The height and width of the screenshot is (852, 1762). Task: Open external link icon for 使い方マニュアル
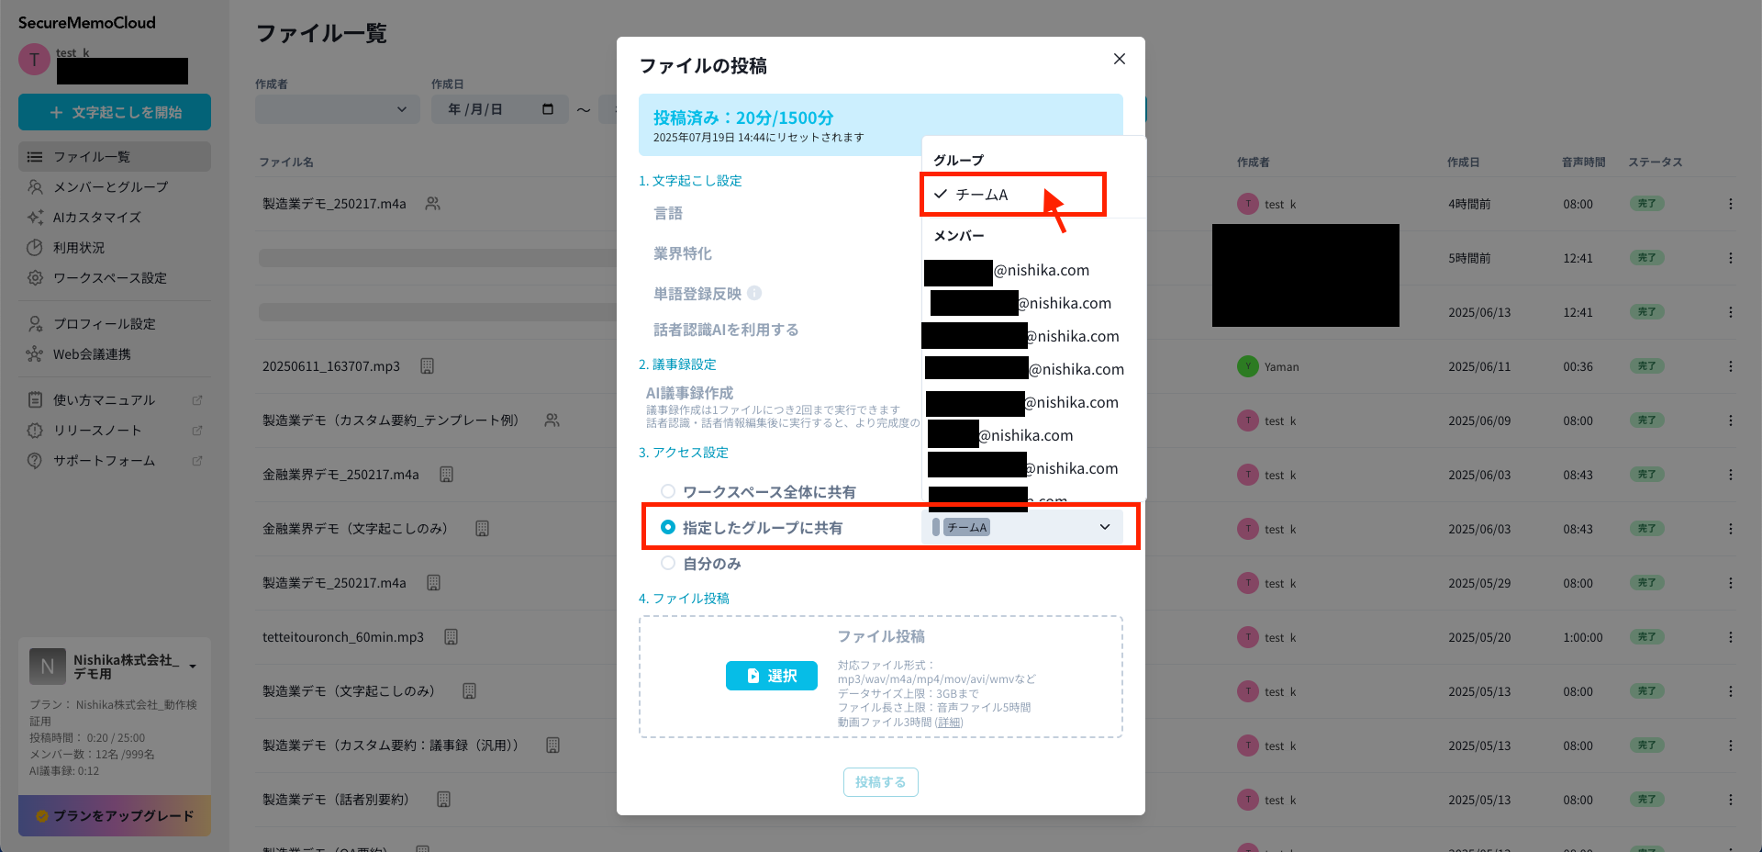click(x=196, y=400)
